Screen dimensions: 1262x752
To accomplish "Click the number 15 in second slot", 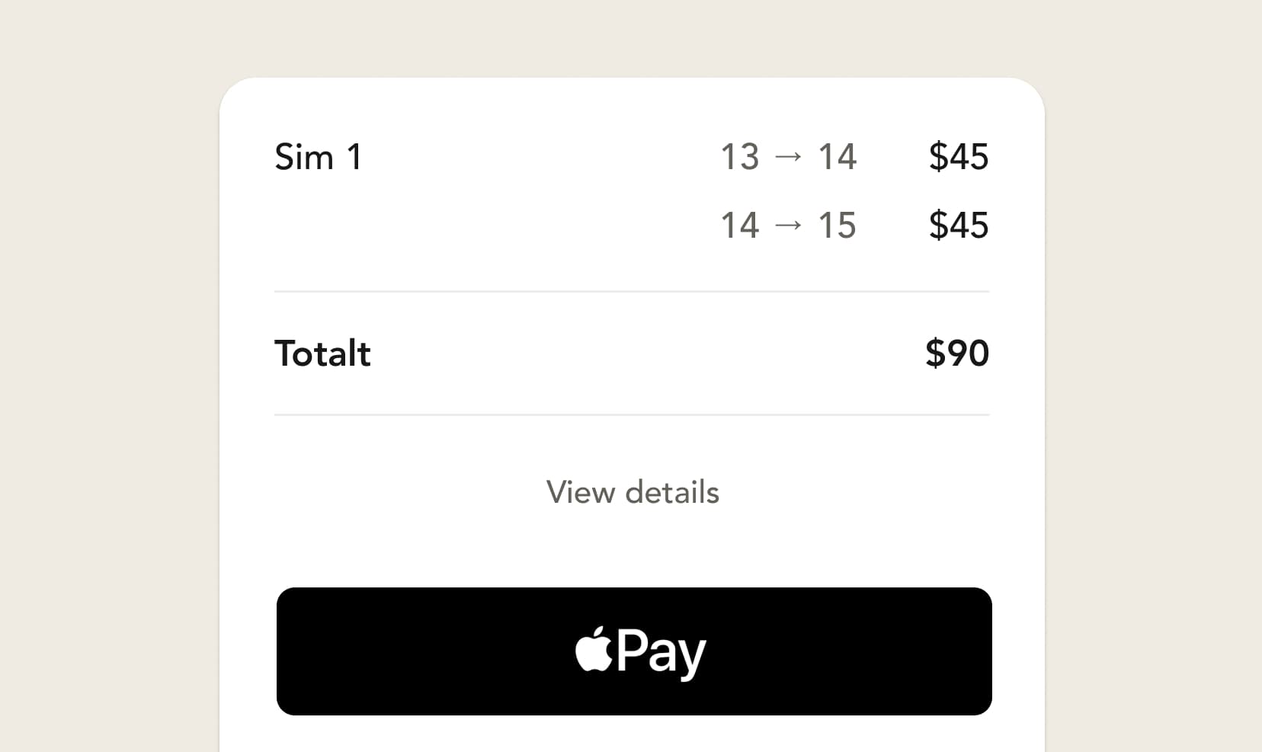I will coord(838,226).
